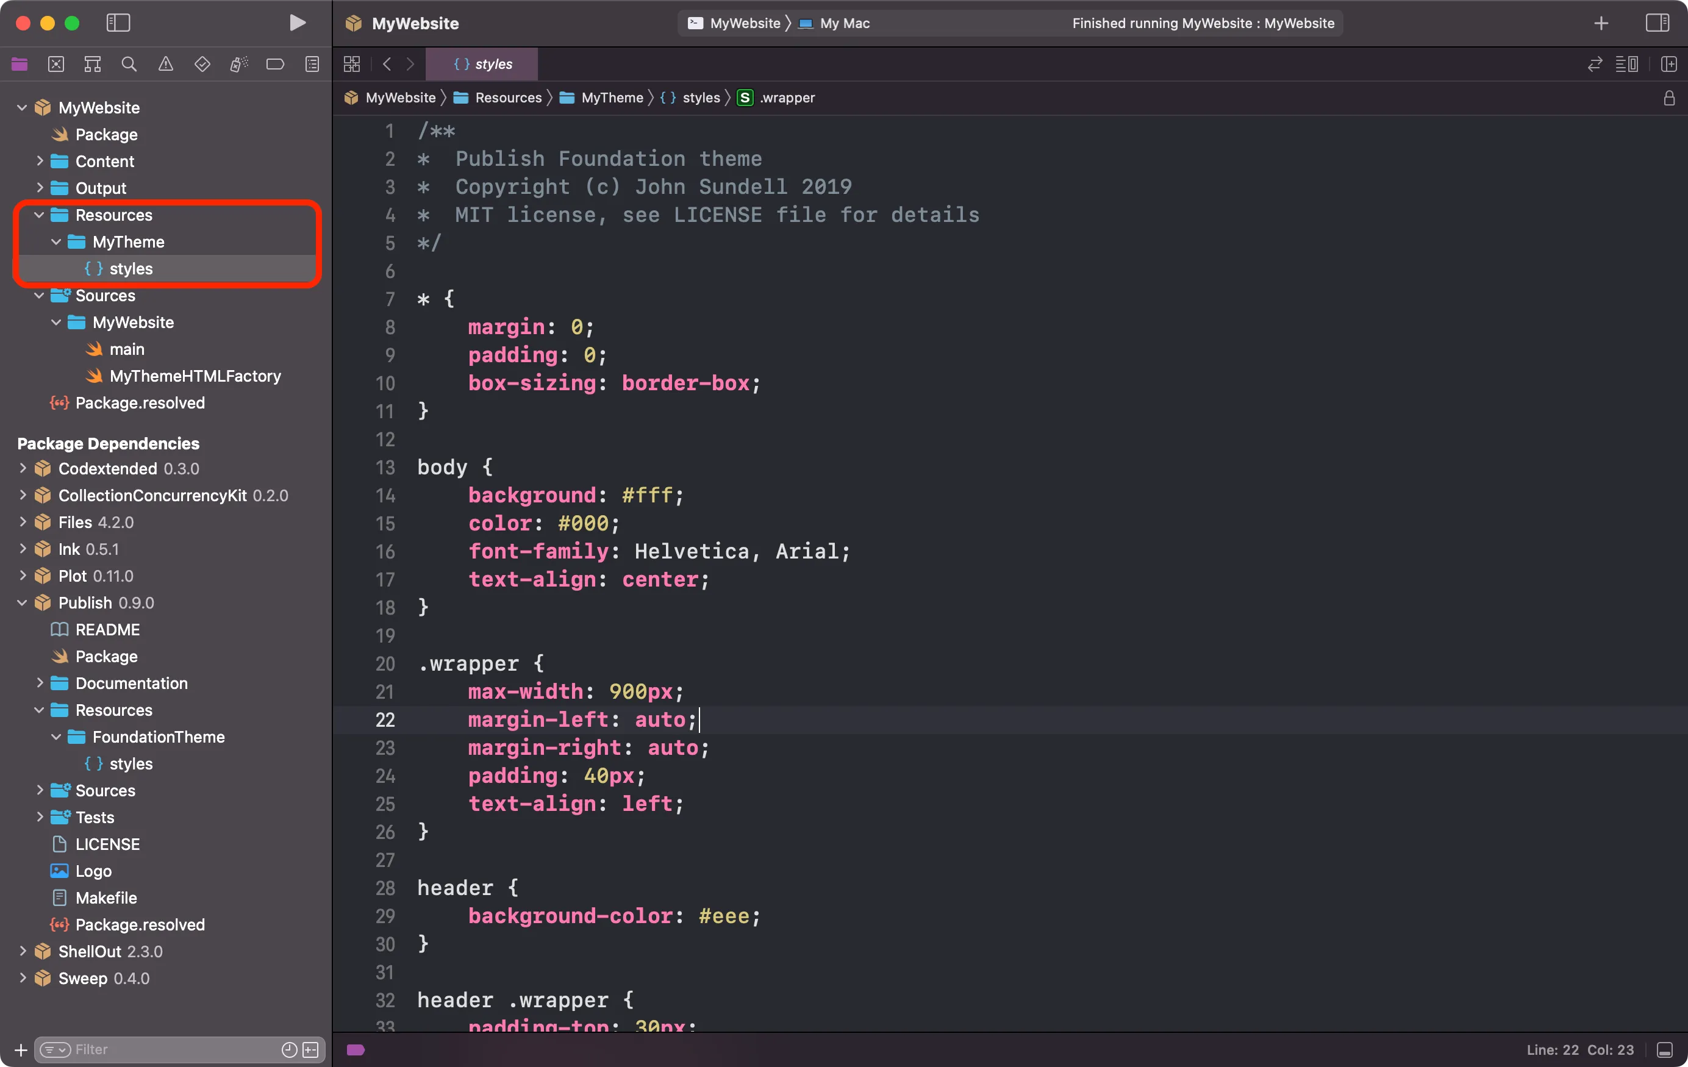Collapse the Publish 0.9.0 package
This screenshot has width=1688, height=1067.
(22, 602)
